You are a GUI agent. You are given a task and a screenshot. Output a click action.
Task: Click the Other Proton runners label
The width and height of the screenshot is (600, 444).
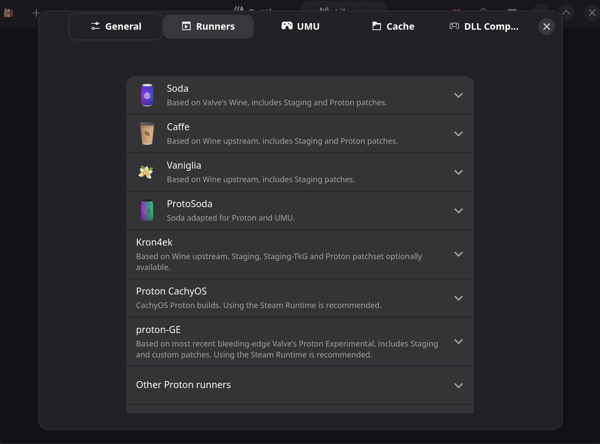click(183, 385)
